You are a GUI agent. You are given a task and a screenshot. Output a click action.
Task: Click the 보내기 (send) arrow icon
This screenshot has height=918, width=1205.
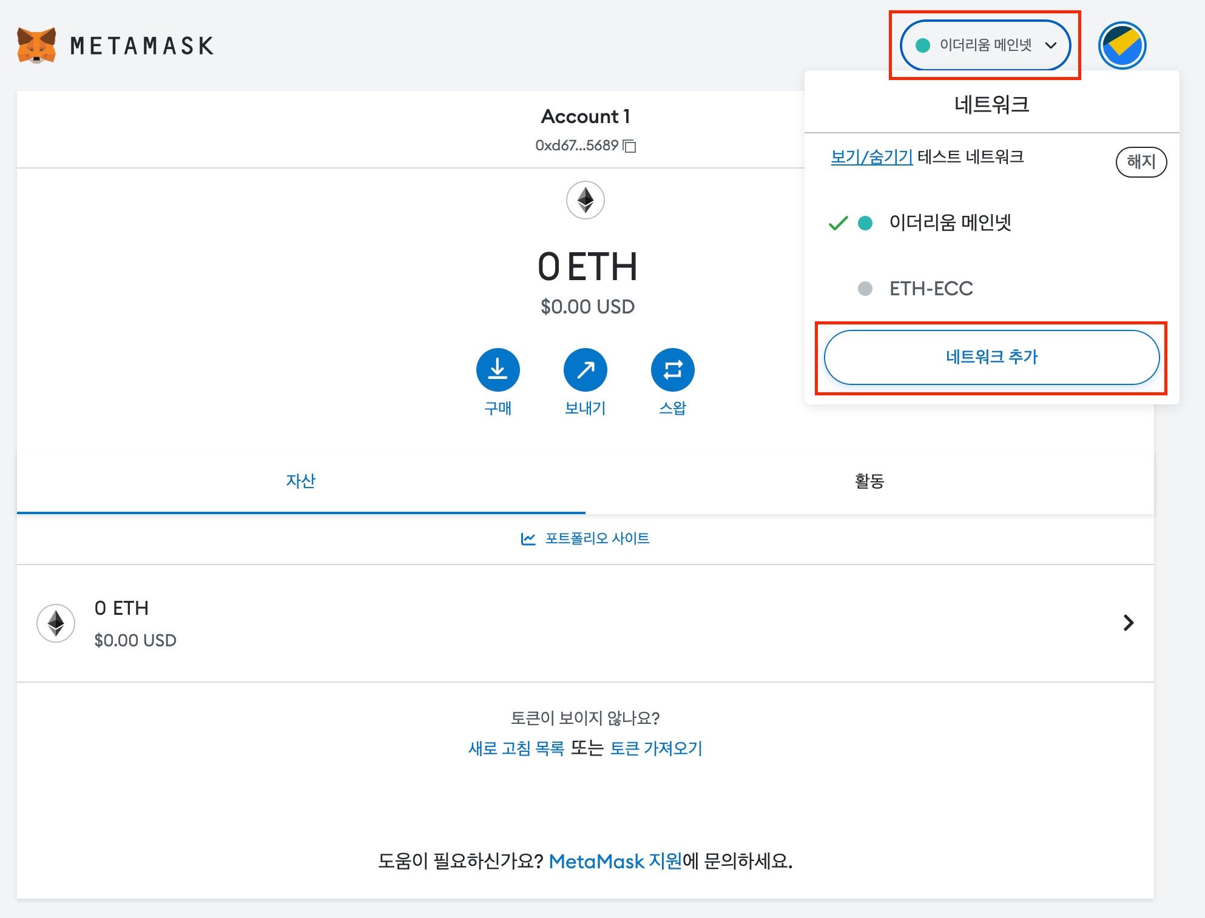tap(585, 370)
